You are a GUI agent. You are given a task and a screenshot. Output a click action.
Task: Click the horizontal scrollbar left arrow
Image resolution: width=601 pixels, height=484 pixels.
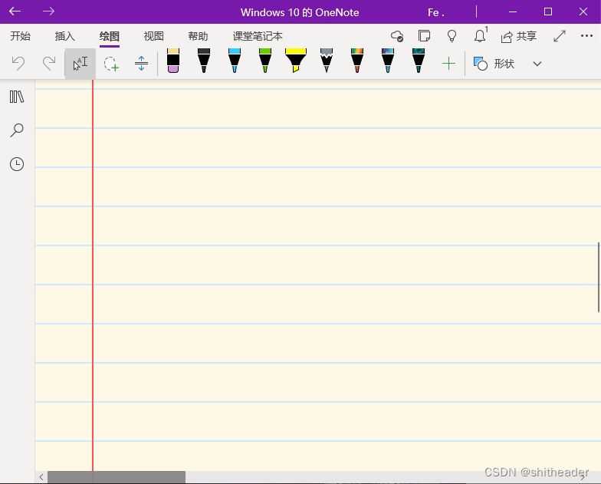[x=41, y=477]
